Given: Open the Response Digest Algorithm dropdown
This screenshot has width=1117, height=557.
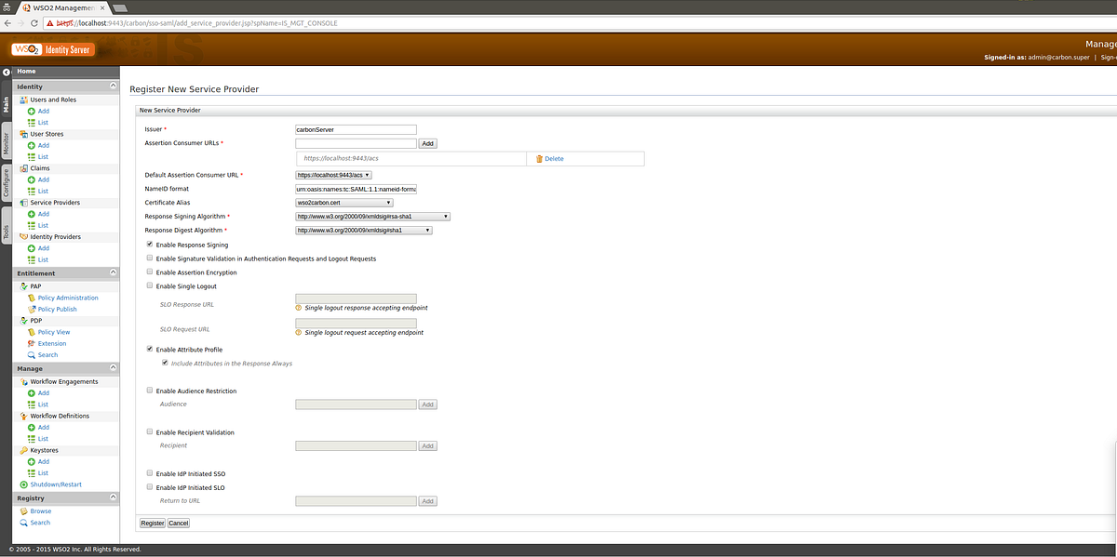Looking at the screenshot, I should click(363, 230).
